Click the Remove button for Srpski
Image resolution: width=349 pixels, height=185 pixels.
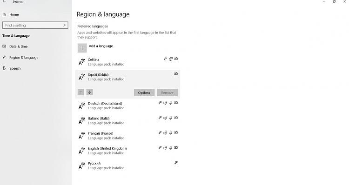coord(167,92)
